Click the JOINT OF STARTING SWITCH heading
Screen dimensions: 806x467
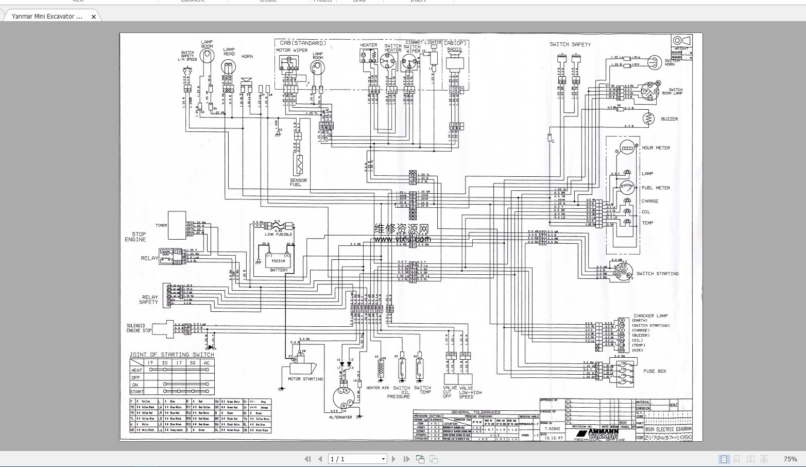(x=172, y=355)
